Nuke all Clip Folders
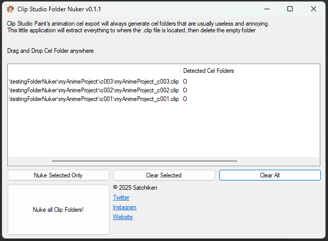328x241 pixels. 59,210
